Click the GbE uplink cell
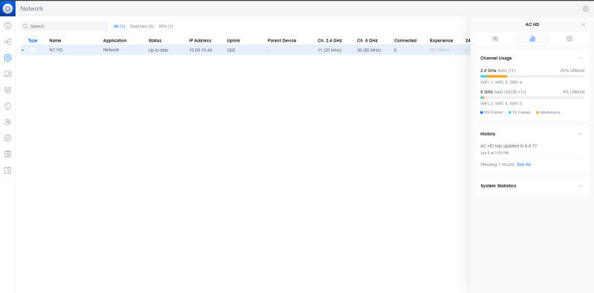This screenshot has height=293, width=594. click(231, 50)
